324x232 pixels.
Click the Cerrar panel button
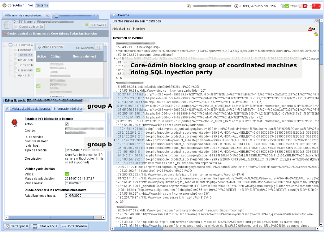(17, 226)
